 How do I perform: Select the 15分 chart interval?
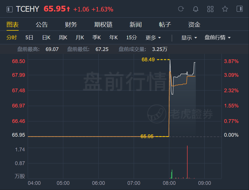click(132, 38)
